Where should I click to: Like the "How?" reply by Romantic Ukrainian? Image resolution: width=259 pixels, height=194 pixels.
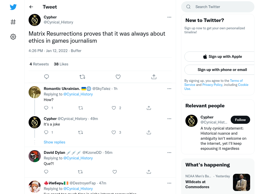tap(114, 108)
